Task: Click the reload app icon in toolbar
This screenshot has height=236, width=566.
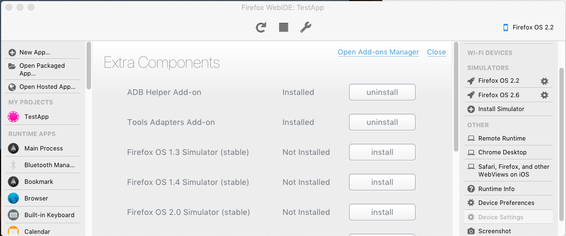Action: 261,27
